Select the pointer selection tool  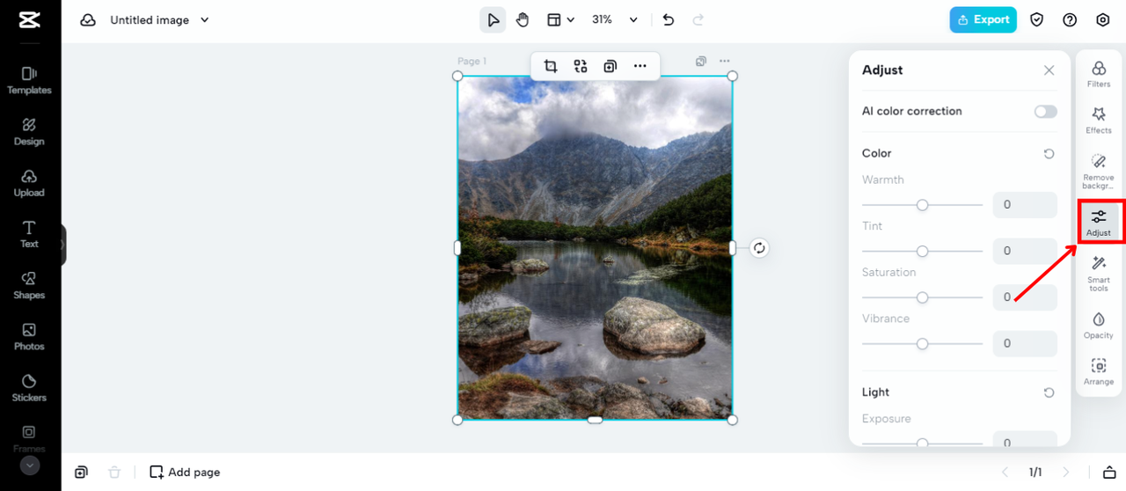click(493, 19)
